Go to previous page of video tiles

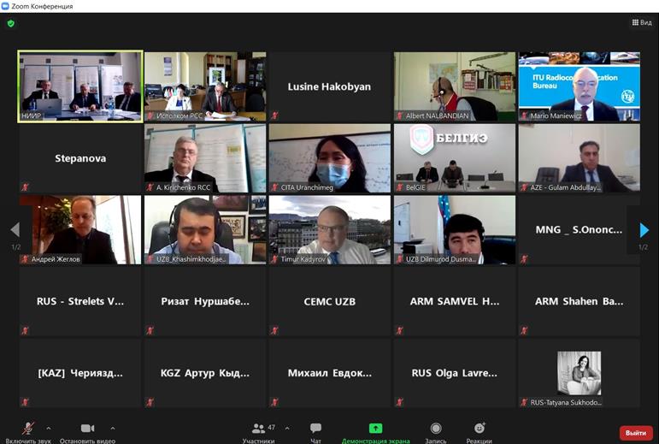tap(15, 230)
